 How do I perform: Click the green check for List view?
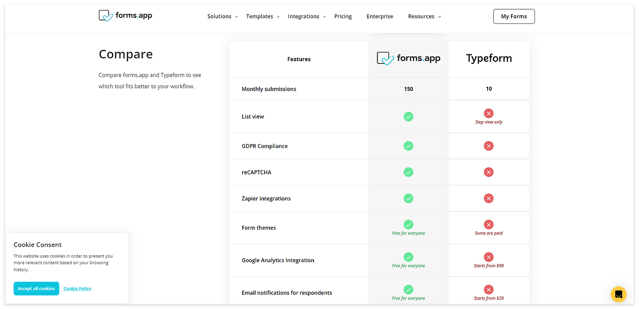408,117
